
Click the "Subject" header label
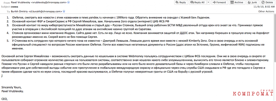(x=5, y=7)
